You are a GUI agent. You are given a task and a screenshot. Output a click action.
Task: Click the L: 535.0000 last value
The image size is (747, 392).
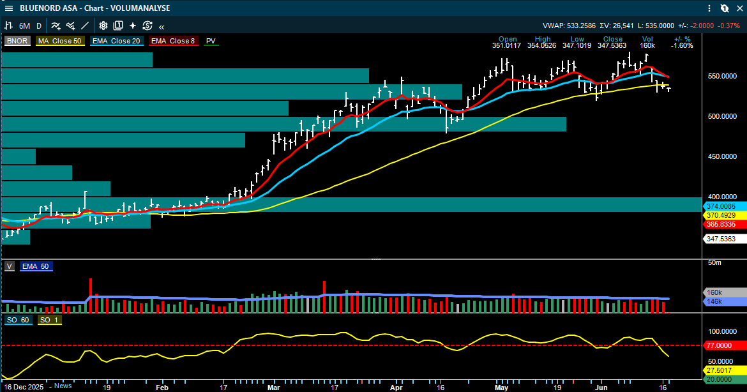pos(656,26)
